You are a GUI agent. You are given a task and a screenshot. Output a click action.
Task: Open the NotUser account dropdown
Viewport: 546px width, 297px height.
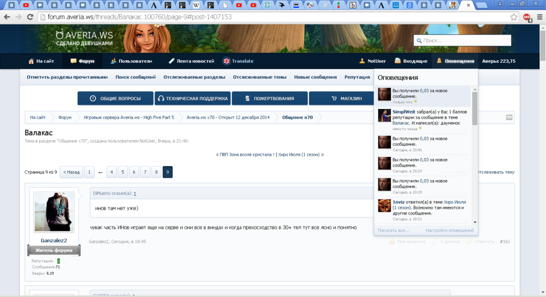[x=372, y=61]
